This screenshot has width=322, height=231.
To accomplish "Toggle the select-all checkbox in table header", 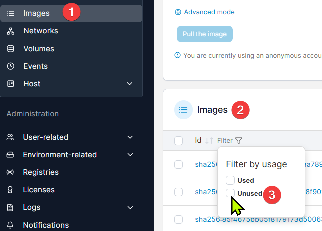I will [x=178, y=141].
